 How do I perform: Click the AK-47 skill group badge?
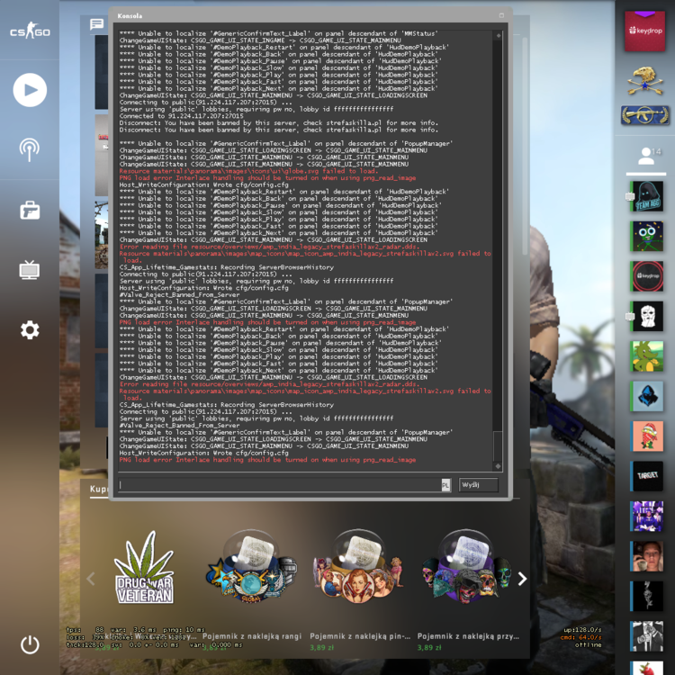click(645, 115)
